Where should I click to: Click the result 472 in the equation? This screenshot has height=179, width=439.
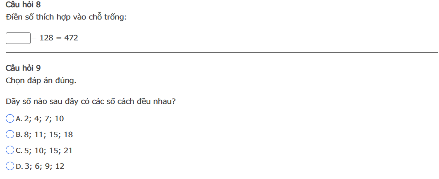[x=71, y=38]
